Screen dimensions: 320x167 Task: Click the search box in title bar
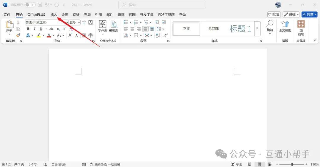(x=162, y=5)
